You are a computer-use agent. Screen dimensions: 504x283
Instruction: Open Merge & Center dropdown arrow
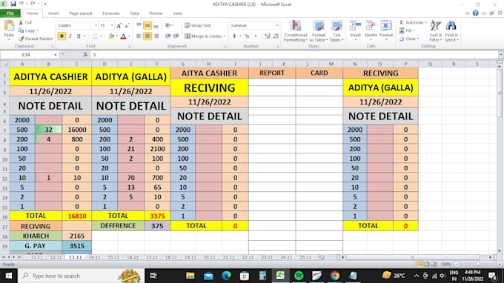pos(225,36)
